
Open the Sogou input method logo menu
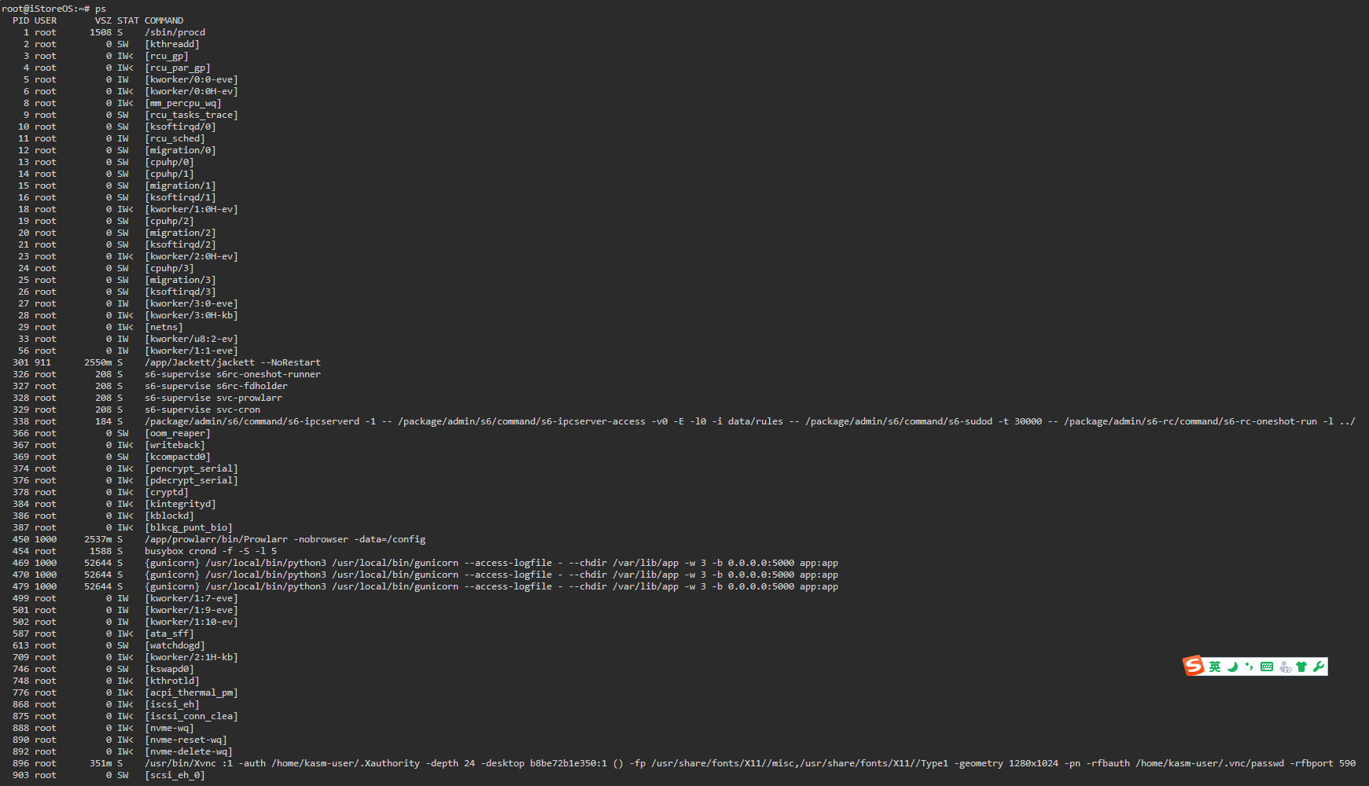pos(1194,667)
